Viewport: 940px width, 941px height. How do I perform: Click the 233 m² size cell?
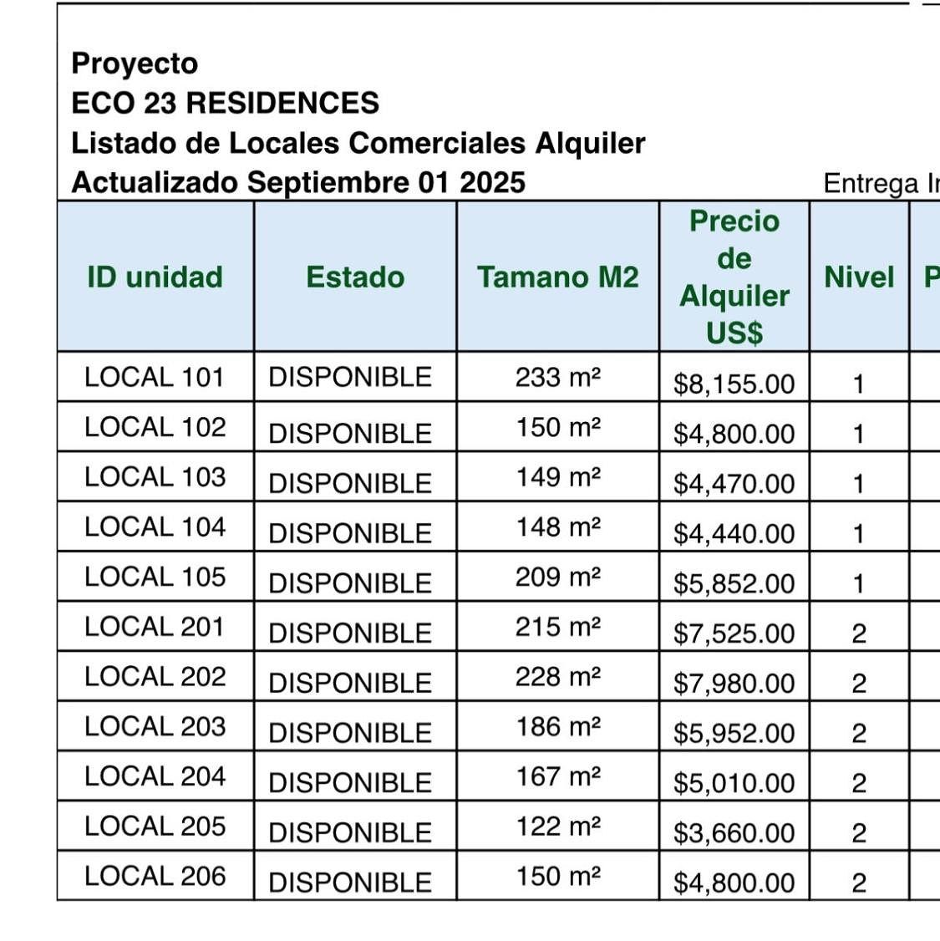tap(558, 377)
